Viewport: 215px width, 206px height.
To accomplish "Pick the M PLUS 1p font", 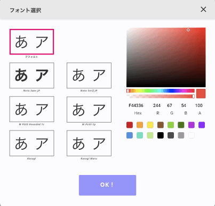I will click(x=89, y=109).
